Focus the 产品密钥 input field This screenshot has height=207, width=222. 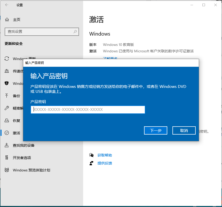point(88,110)
